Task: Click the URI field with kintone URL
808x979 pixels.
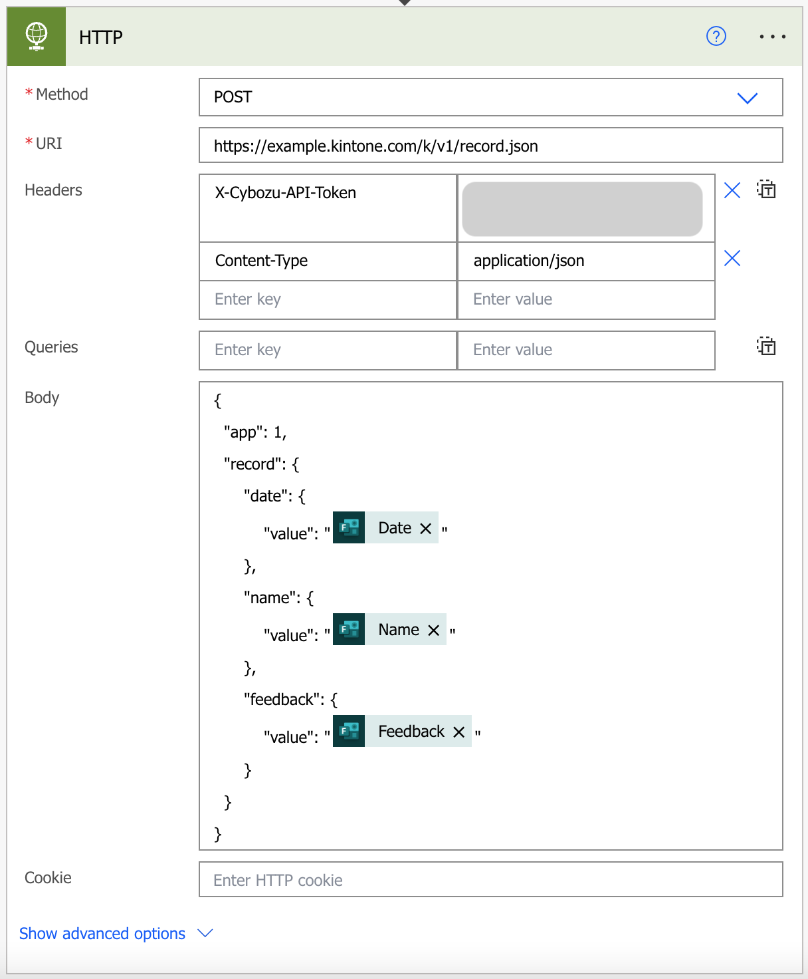Action: click(491, 145)
